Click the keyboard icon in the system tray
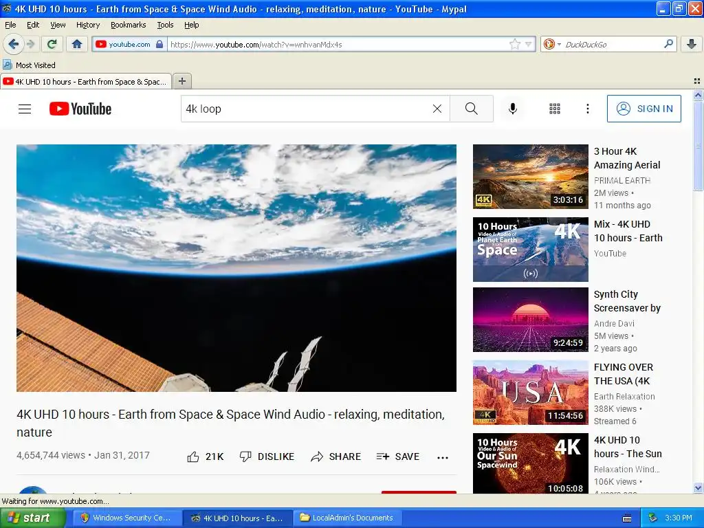 (x=627, y=518)
